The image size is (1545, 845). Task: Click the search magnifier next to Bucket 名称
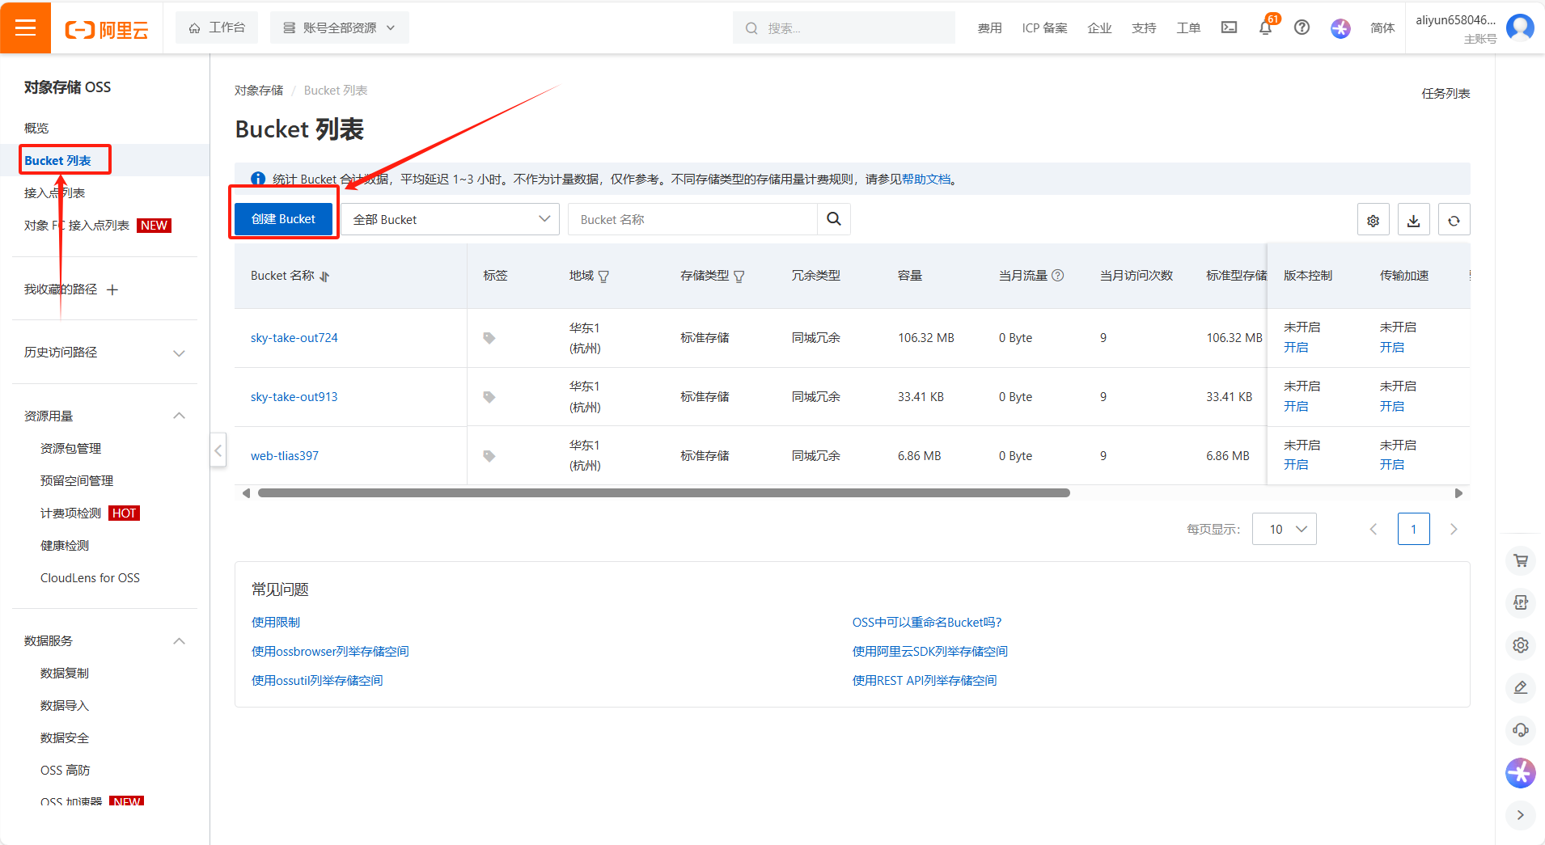(834, 219)
